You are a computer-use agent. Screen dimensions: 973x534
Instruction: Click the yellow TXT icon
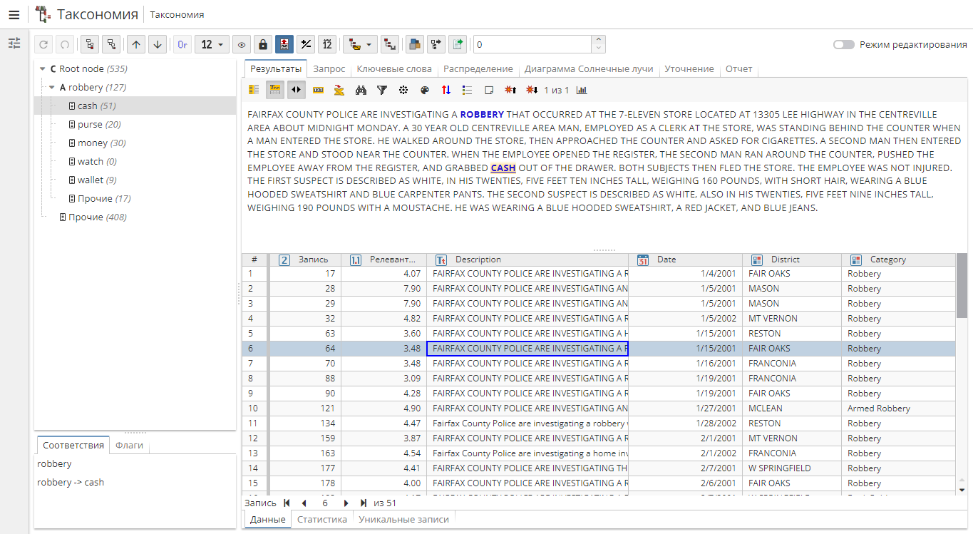[x=318, y=90]
